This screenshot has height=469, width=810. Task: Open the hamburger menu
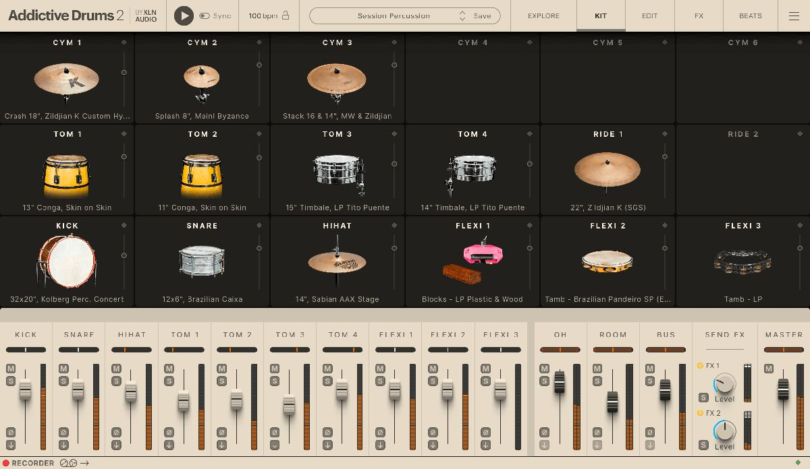(x=794, y=15)
